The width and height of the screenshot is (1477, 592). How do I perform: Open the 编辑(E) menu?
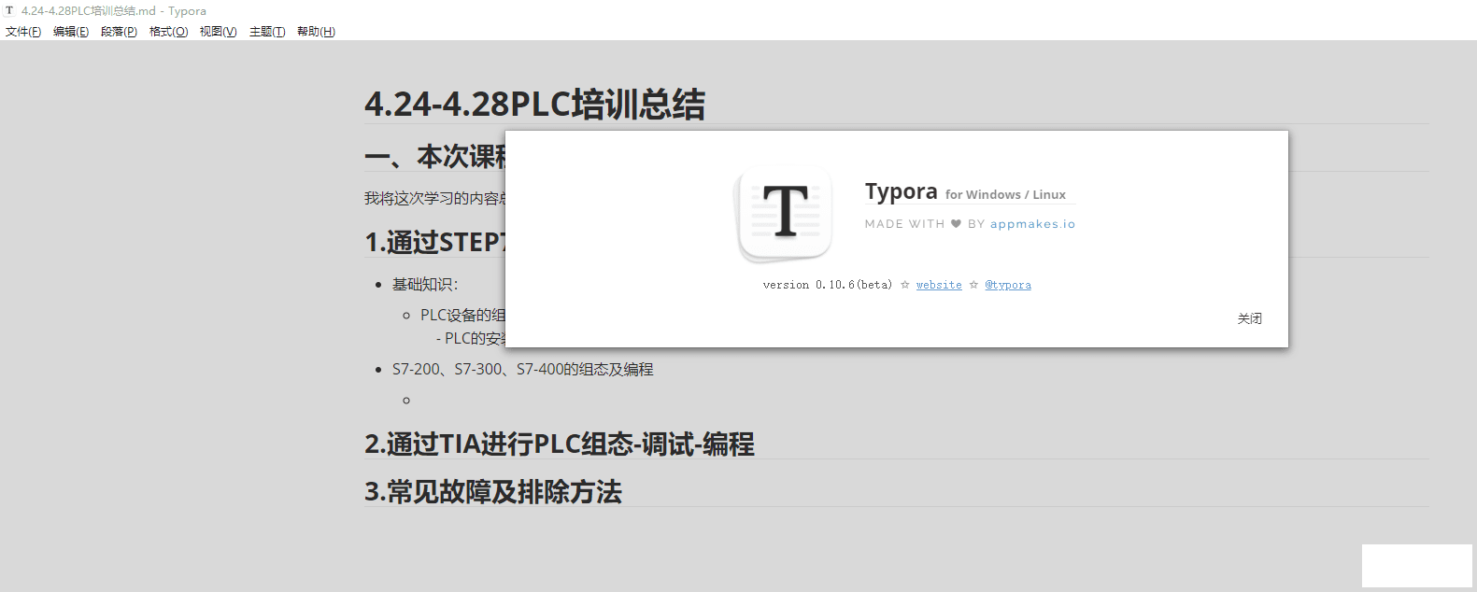tap(71, 32)
